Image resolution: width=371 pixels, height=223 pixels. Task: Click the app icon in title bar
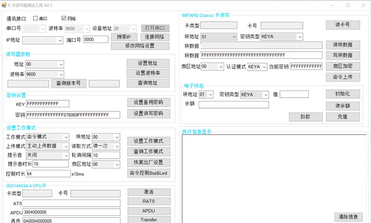click(x=4, y=5)
